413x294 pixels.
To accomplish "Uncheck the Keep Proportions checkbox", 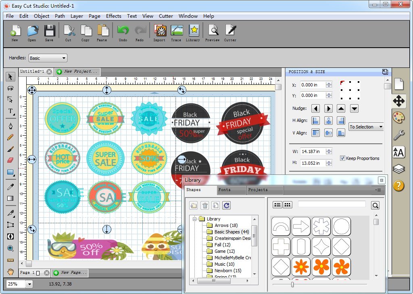I will [342, 158].
